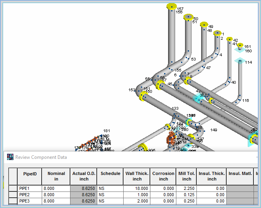Click the yellow flange at node 42
The width and height of the screenshot is (261, 208).
(x=230, y=39)
